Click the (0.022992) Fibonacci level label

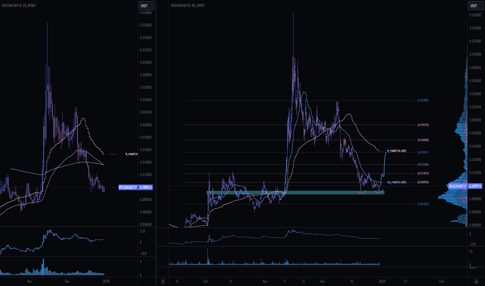[423, 100]
